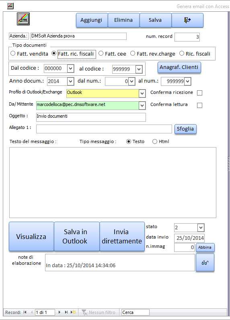
Task: Click the n.immag number field
Action: click(x=185, y=247)
